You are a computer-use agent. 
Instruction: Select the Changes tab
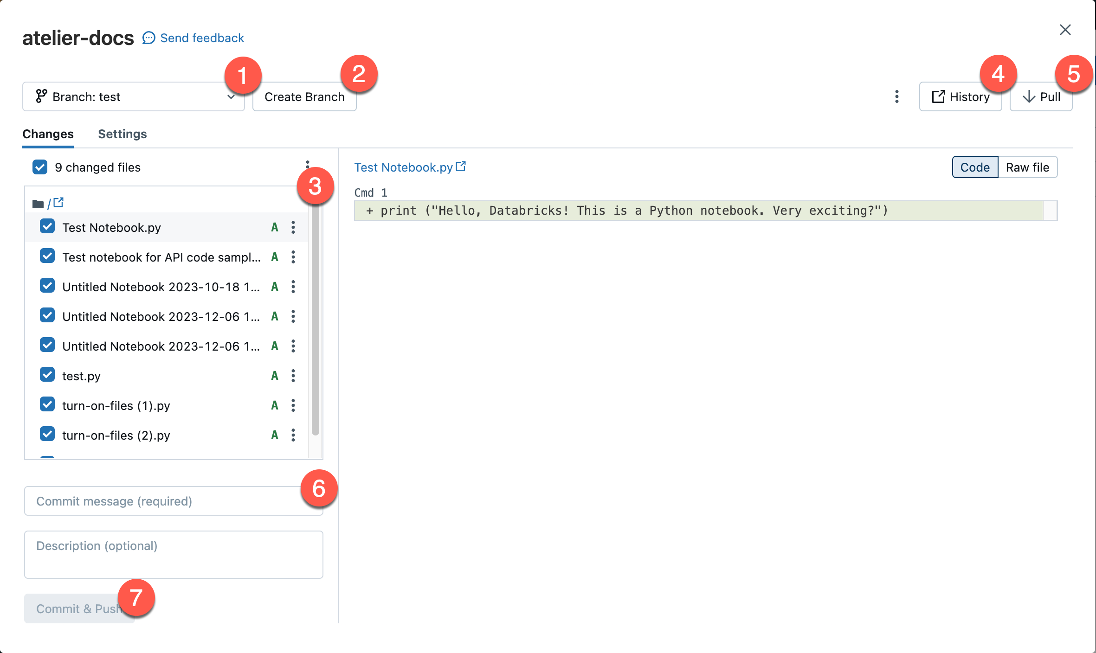(x=48, y=133)
